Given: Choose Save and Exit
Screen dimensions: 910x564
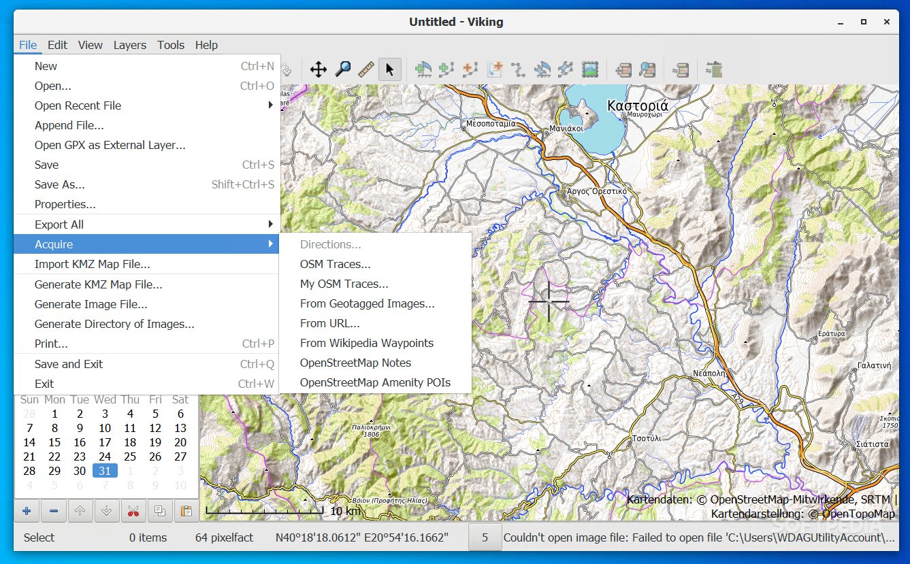Looking at the screenshot, I should (147, 364).
